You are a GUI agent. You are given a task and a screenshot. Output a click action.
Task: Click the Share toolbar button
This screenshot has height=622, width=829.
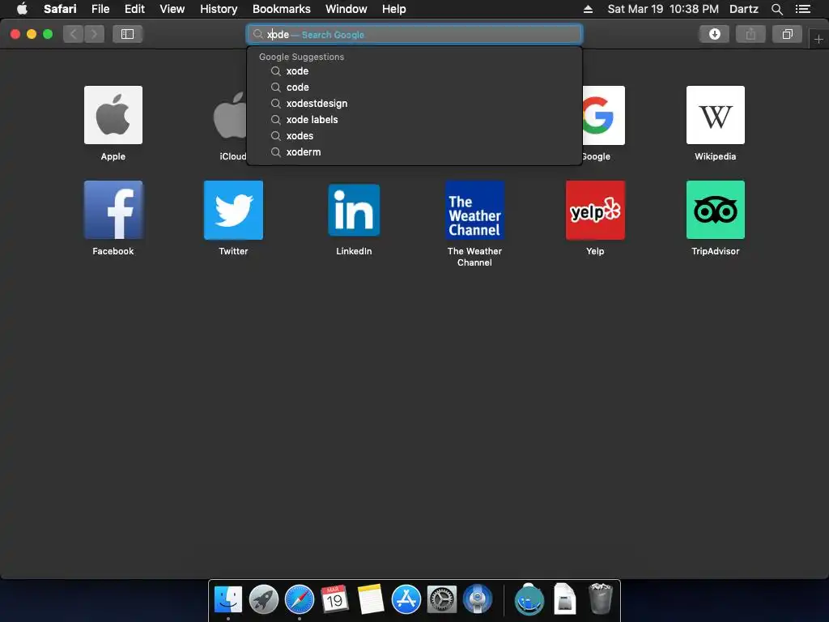tap(750, 34)
